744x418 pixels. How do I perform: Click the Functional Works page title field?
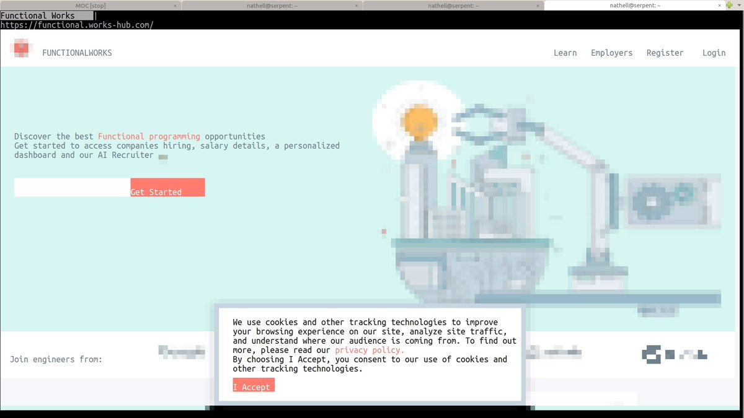point(48,15)
